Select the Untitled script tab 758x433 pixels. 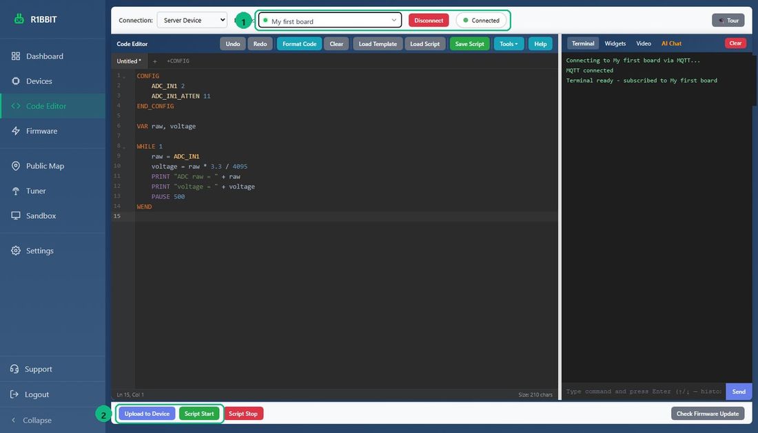tap(129, 61)
